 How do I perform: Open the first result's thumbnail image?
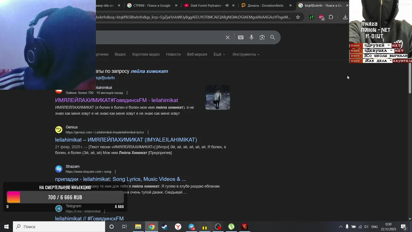point(218,97)
